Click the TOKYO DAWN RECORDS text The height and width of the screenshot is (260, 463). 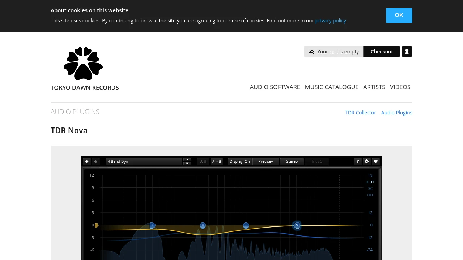coord(85,88)
